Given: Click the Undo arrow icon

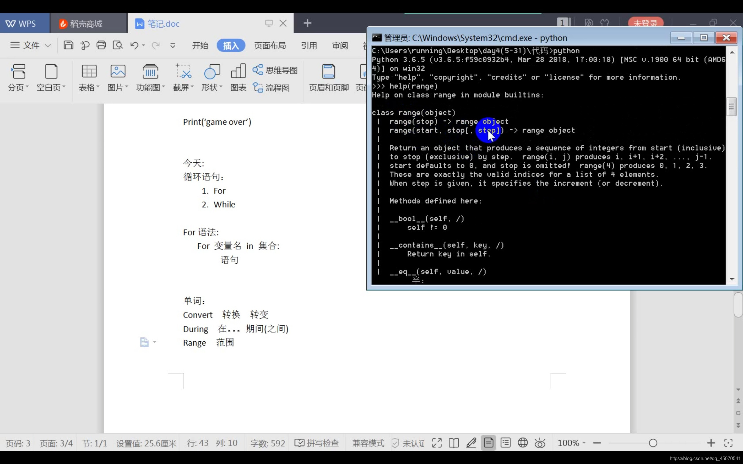Looking at the screenshot, I should coord(134,46).
